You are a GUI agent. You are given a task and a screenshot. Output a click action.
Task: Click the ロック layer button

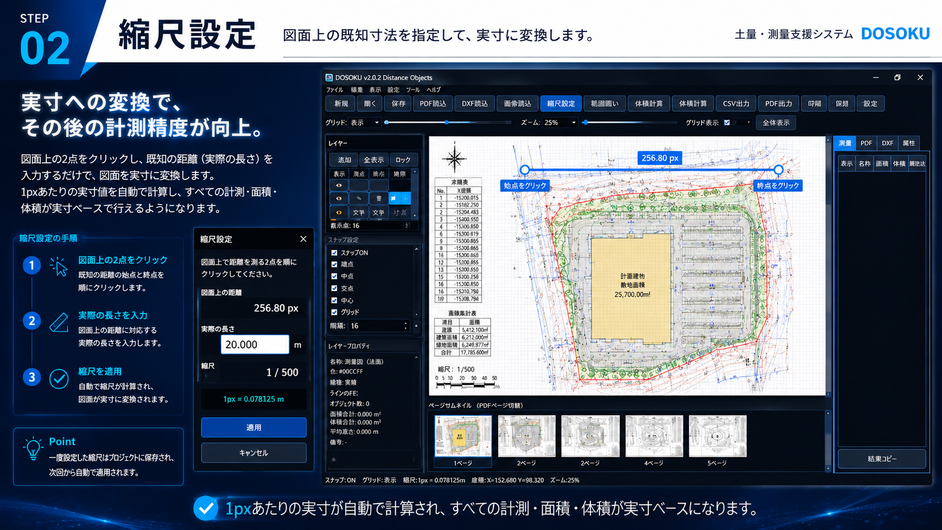click(403, 160)
